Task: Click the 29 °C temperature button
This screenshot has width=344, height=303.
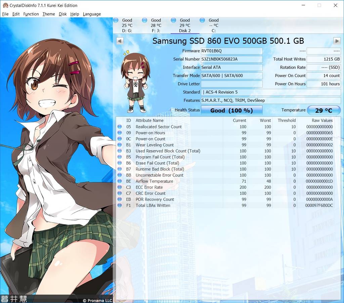Action: (x=324, y=110)
